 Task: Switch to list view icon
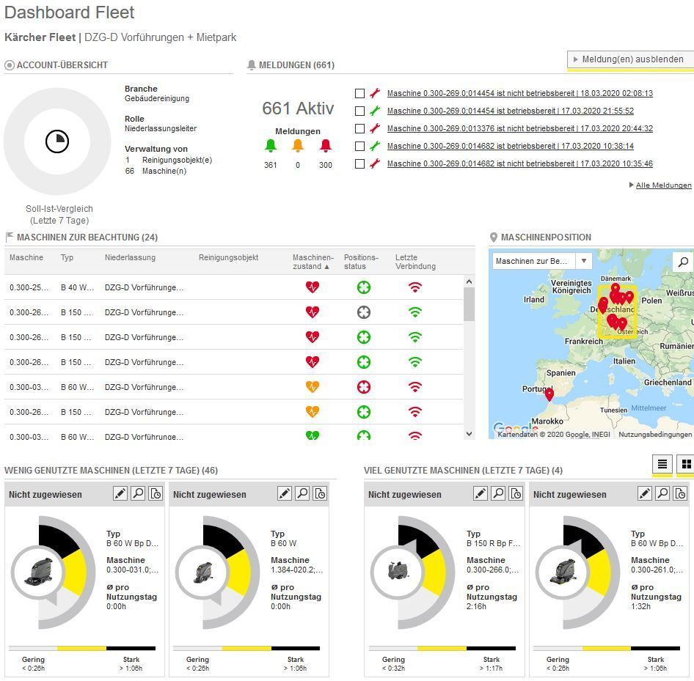pyautogui.click(x=662, y=464)
